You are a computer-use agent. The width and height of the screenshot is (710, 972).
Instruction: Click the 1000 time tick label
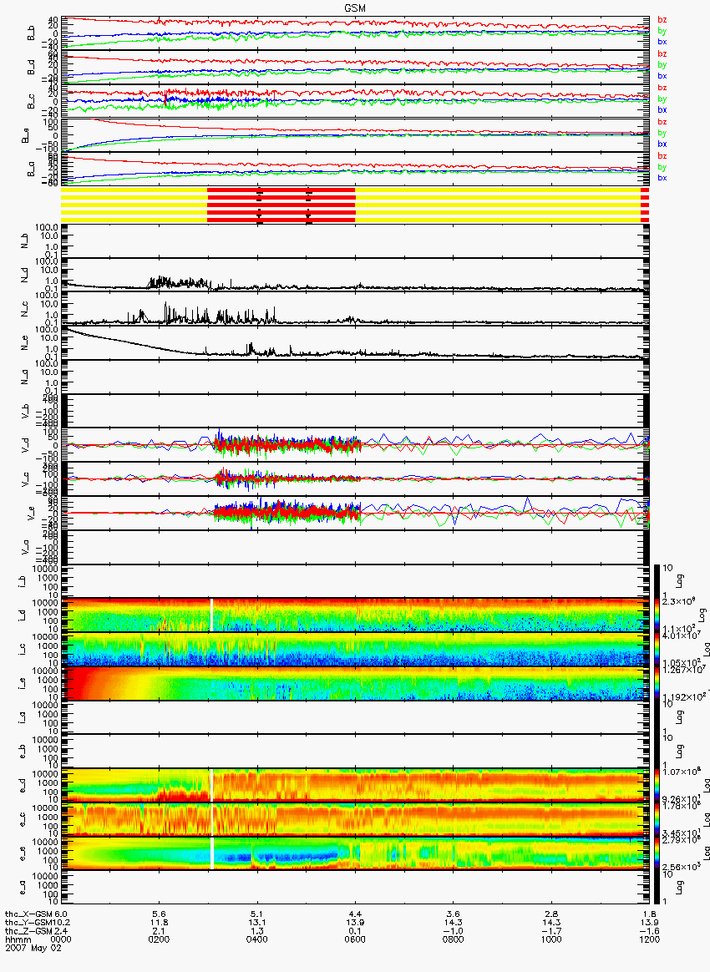[551, 939]
